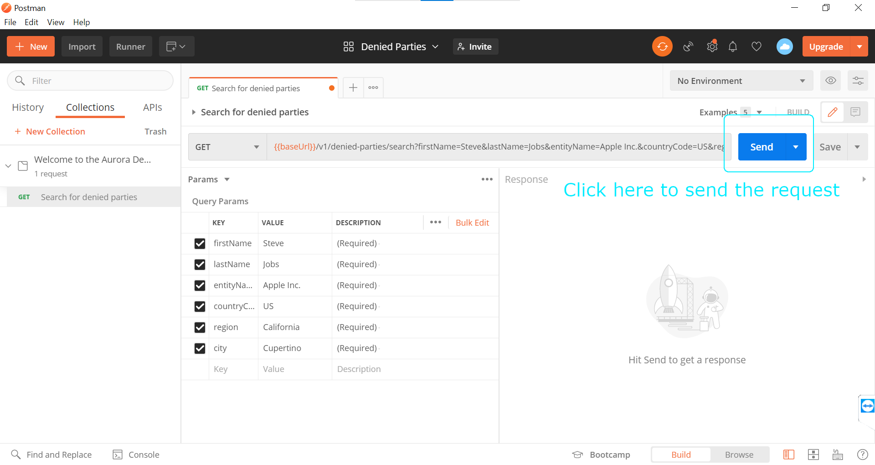Expand the request name disclosure triangle
The width and height of the screenshot is (875, 465).
(x=193, y=112)
